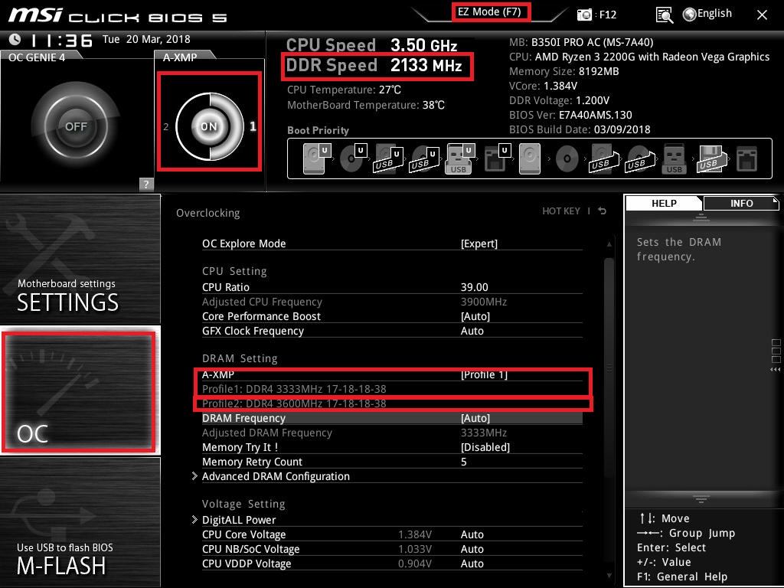Click 'Profile1: DDR4 3333MHz 17-18-18-38' text

pyautogui.click(x=294, y=389)
